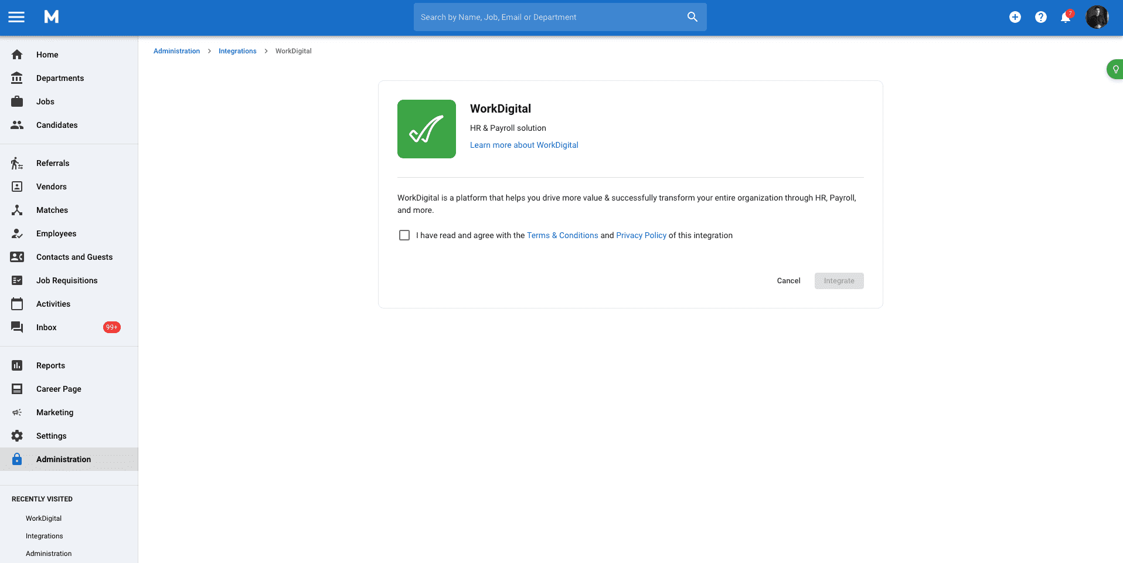Click the Integrate button
The height and width of the screenshot is (563, 1123).
(x=839, y=281)
